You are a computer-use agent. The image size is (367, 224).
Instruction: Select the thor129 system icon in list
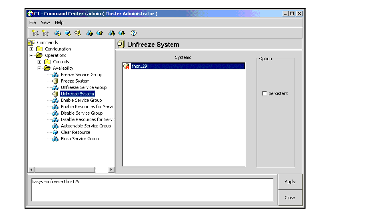[x=126, y=66]
